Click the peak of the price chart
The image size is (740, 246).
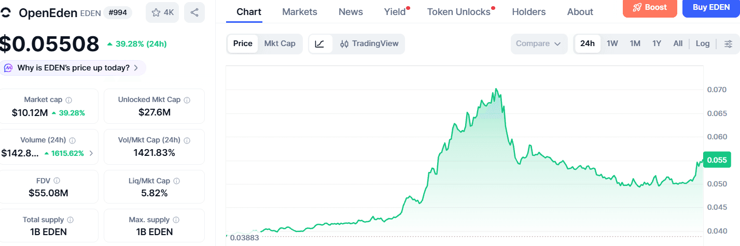coord(496,90)
